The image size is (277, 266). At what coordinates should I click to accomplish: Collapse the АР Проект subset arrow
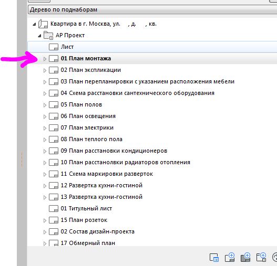(39, 36)
